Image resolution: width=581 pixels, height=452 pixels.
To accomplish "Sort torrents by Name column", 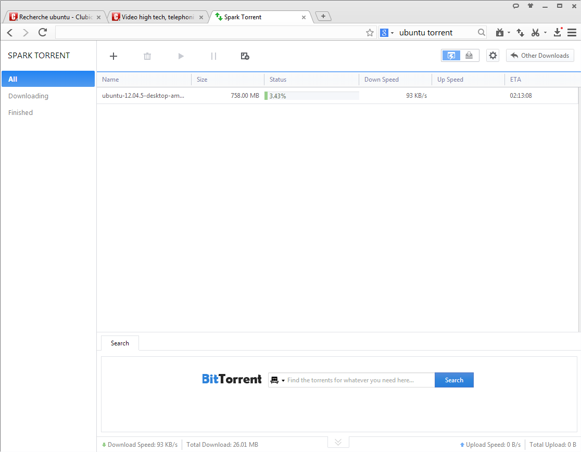I will click(x=144, y=80).
